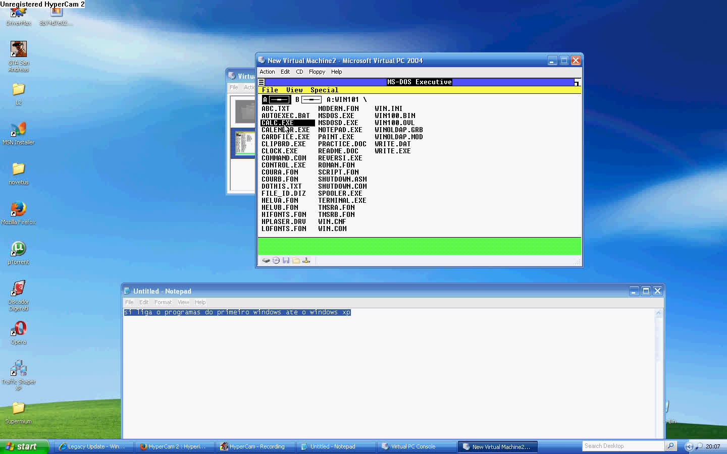Click the Notepad title bar icon
The width and height of the screenshot is (727, 454).
tap(128, 291)
